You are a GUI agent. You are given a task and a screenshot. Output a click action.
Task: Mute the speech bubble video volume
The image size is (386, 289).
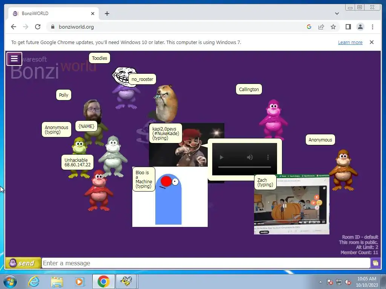point(250,157)
